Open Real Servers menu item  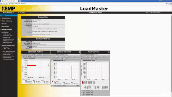click(x=5, y=27)
